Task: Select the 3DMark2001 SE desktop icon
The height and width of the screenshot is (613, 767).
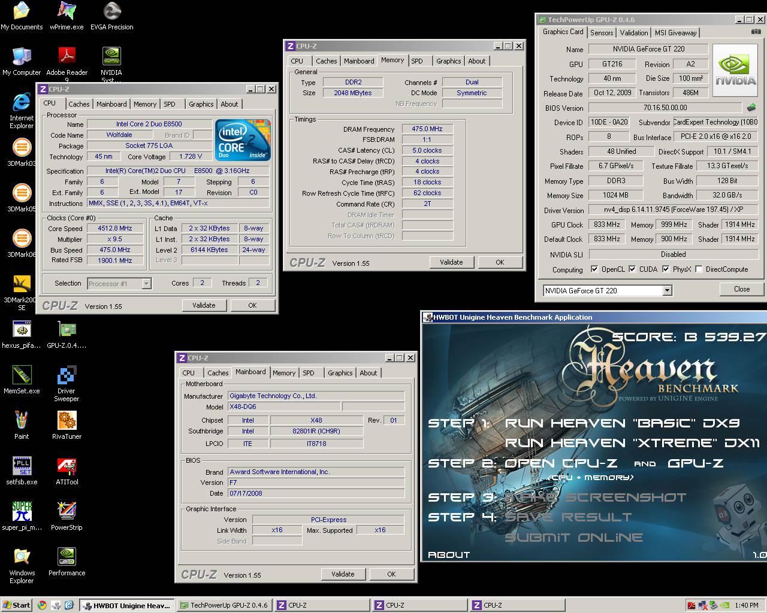Action: click(x=22, y=293)
